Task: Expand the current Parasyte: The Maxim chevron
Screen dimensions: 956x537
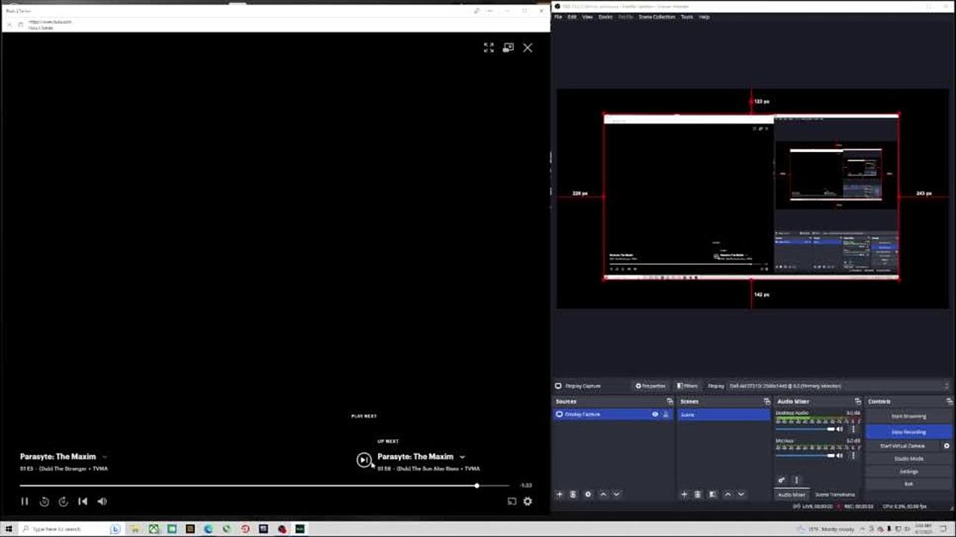Action: coord(105,456)
